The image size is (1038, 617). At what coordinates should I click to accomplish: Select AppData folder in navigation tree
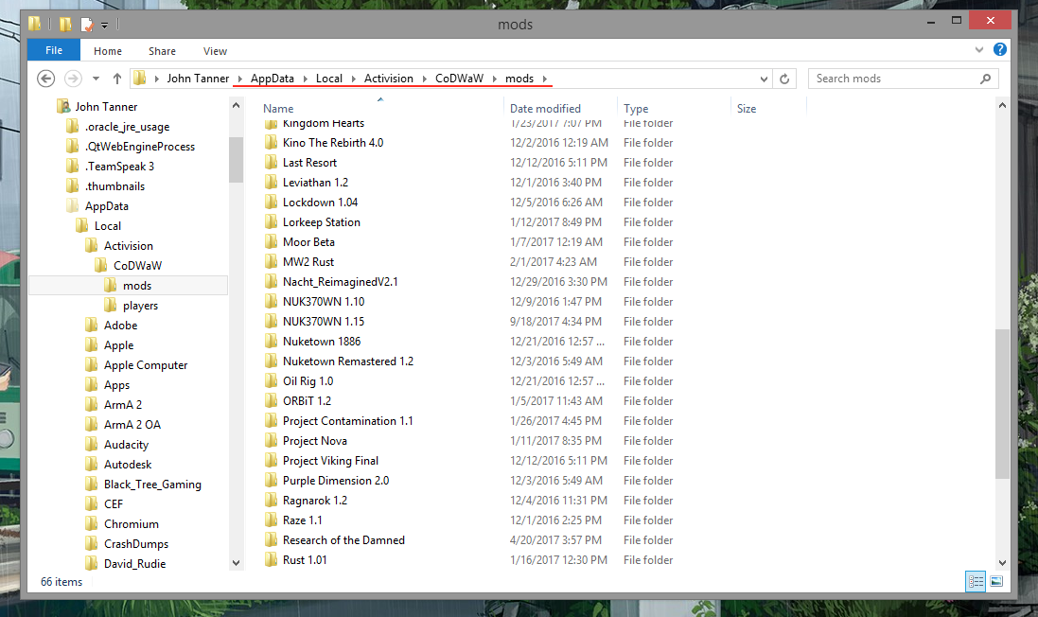tap(107, 206)
